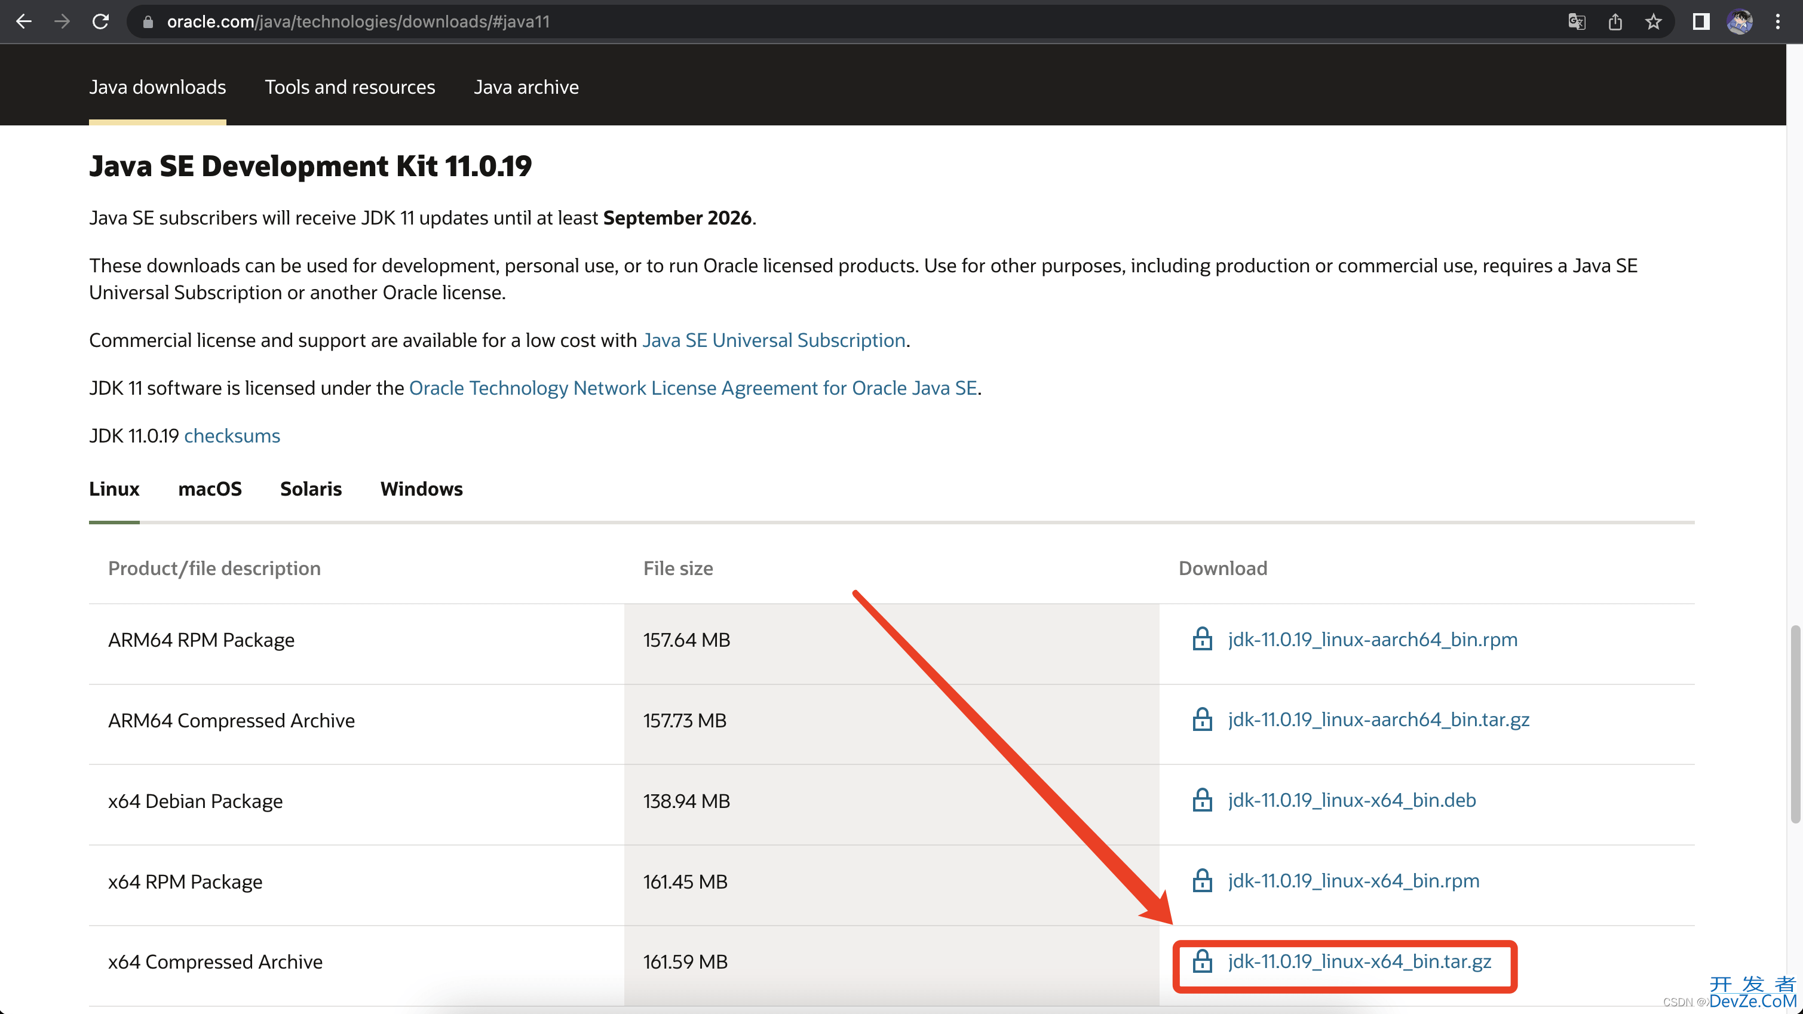This screenshot has height=1014, width=1803.
Task: Click the page vertical scrollbar thumb
Action: click(x=1795, y=724)
